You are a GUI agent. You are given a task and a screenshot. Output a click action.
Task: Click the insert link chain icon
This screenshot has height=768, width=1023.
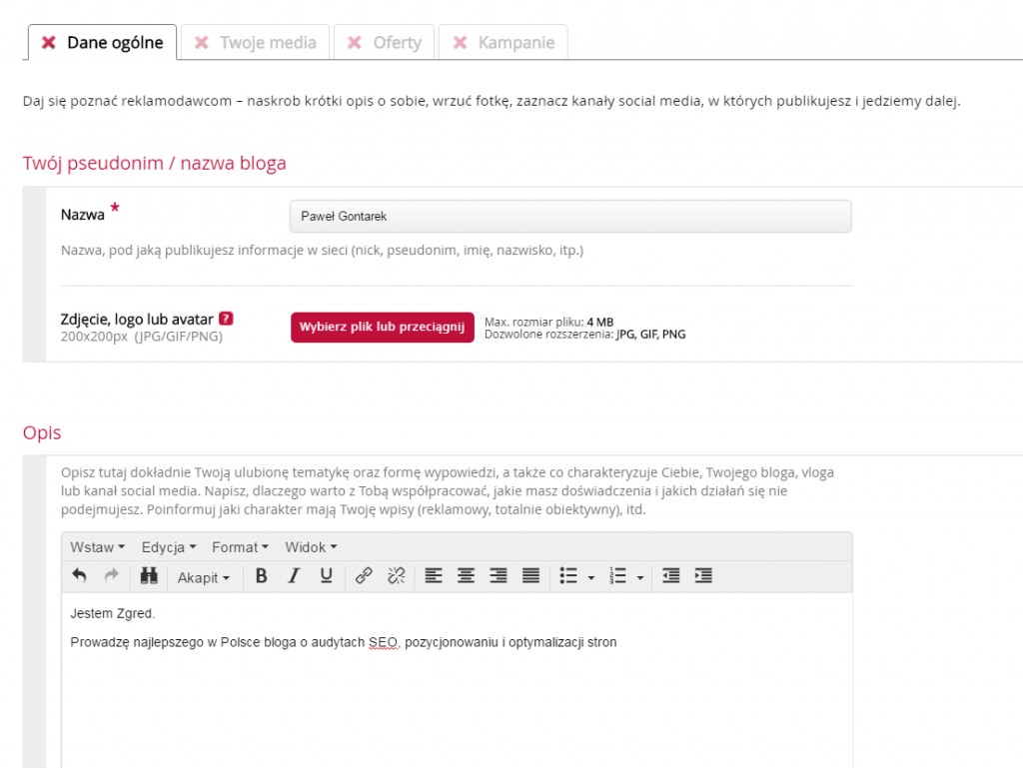point(364,576)
